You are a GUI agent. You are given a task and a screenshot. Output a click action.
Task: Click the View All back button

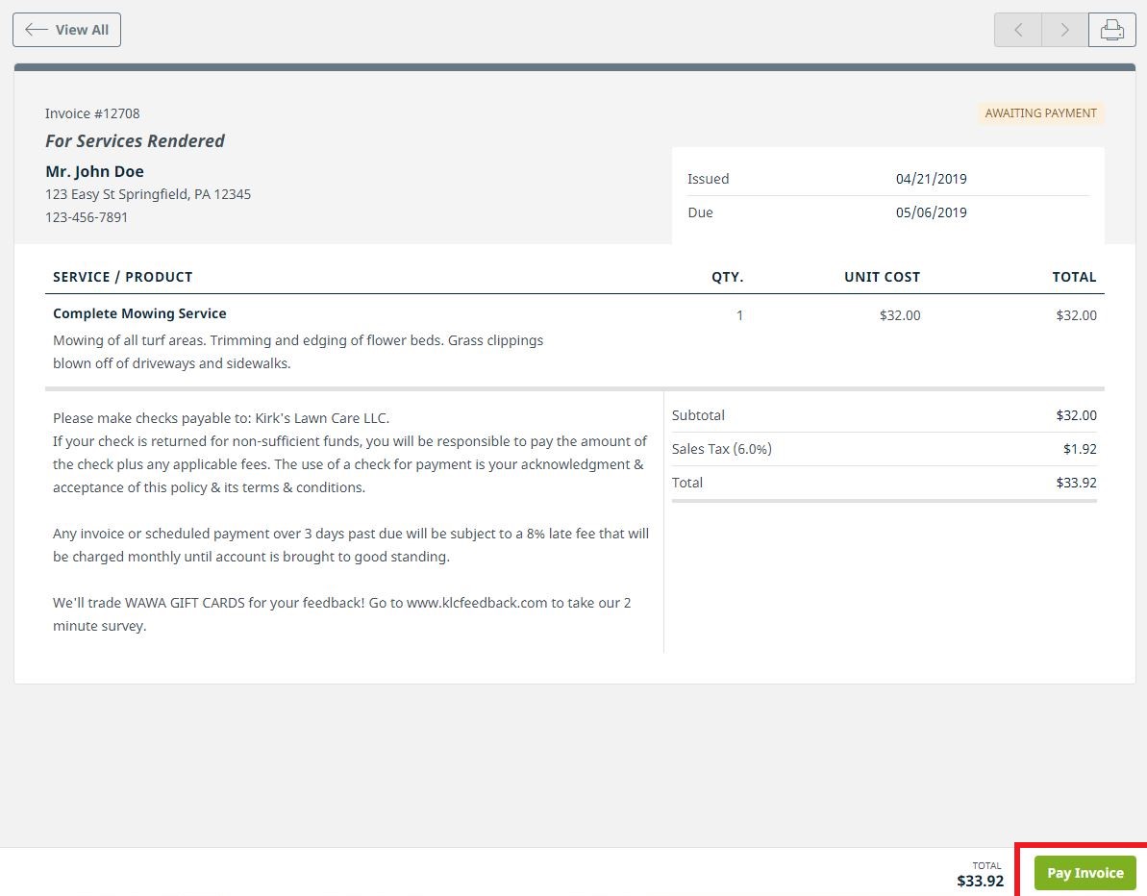66,30
